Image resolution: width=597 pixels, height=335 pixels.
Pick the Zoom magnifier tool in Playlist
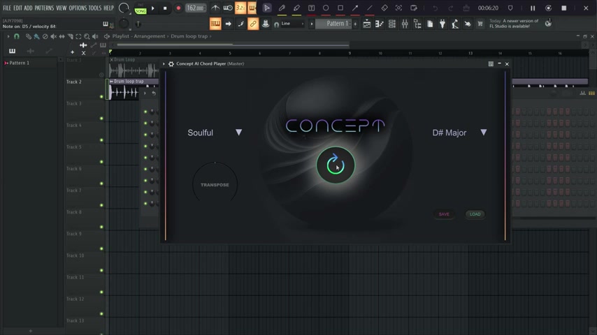87,36
